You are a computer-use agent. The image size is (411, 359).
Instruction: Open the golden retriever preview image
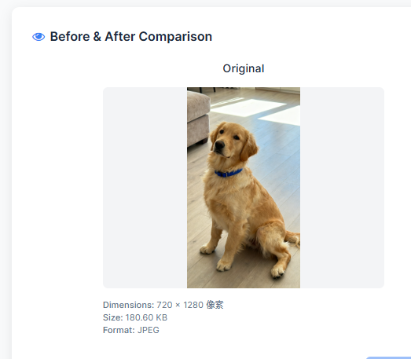(x=244, y=188)
